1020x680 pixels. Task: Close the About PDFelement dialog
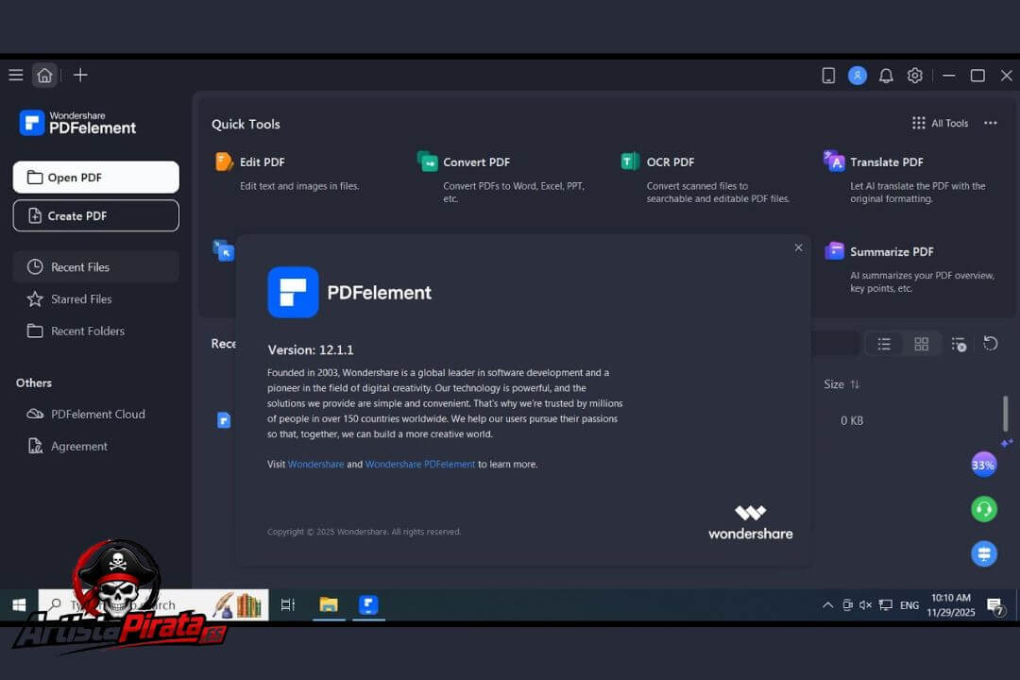tap(798, 247)
